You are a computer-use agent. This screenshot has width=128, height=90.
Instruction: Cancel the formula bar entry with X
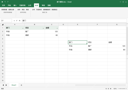14,21
